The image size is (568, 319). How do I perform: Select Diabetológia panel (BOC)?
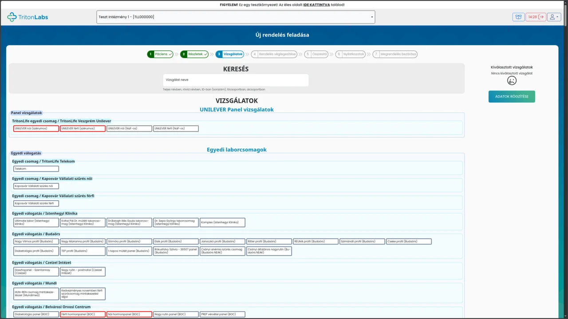[x=36, y=314]
